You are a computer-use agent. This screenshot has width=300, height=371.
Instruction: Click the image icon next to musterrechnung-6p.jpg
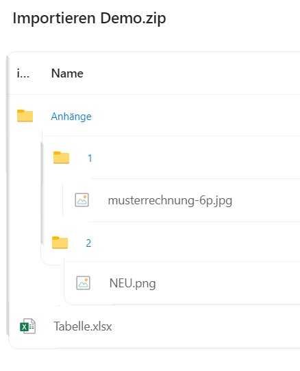82,200
